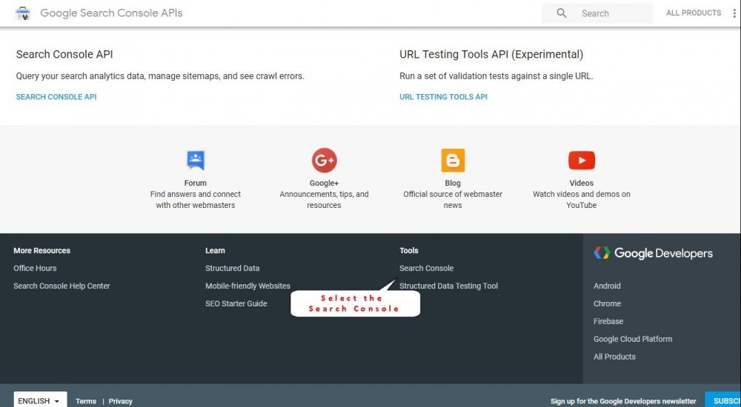Click 'Official source of webmaster news' text
Screen dimensions: 741x407
pyautogui.click(x=453, y=200)
